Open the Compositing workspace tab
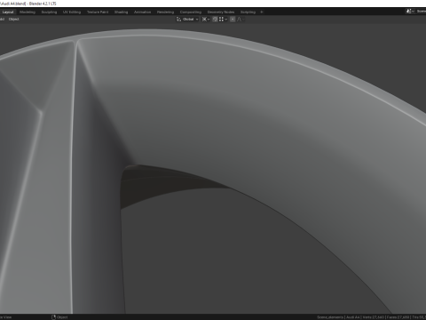This screenshot has width=426, height=320. [191, 12]
